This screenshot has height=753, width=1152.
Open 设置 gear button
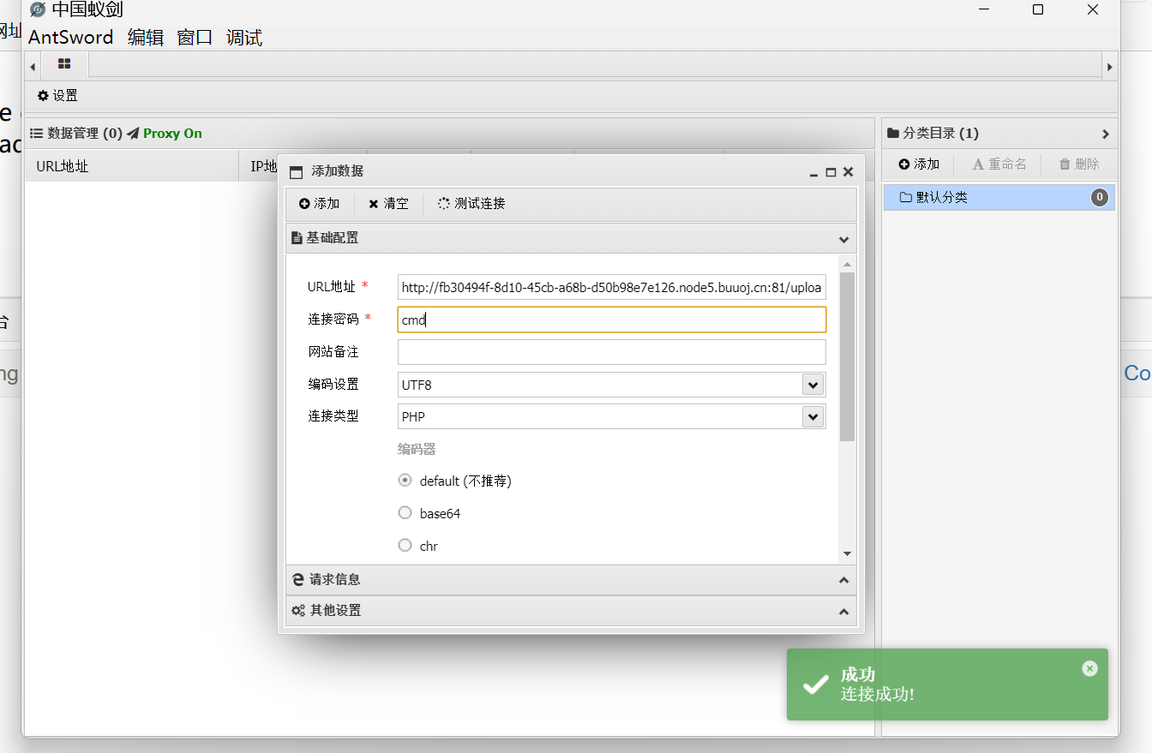pos(57,96)
